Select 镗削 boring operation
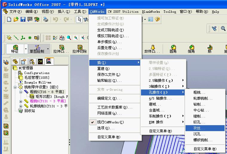This screenshot has width=227, height=154. 205,116
